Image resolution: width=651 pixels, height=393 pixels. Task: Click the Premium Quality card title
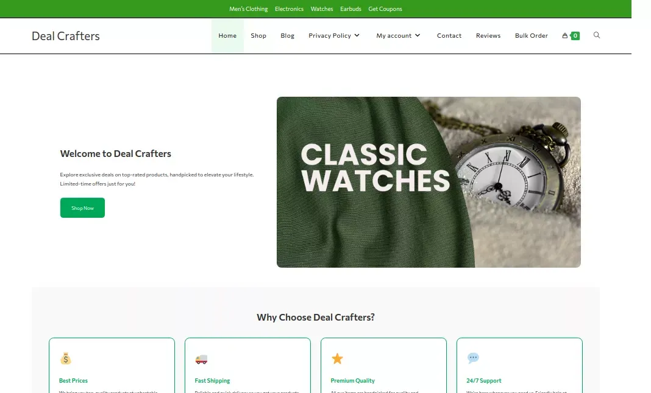click(352, 381)
